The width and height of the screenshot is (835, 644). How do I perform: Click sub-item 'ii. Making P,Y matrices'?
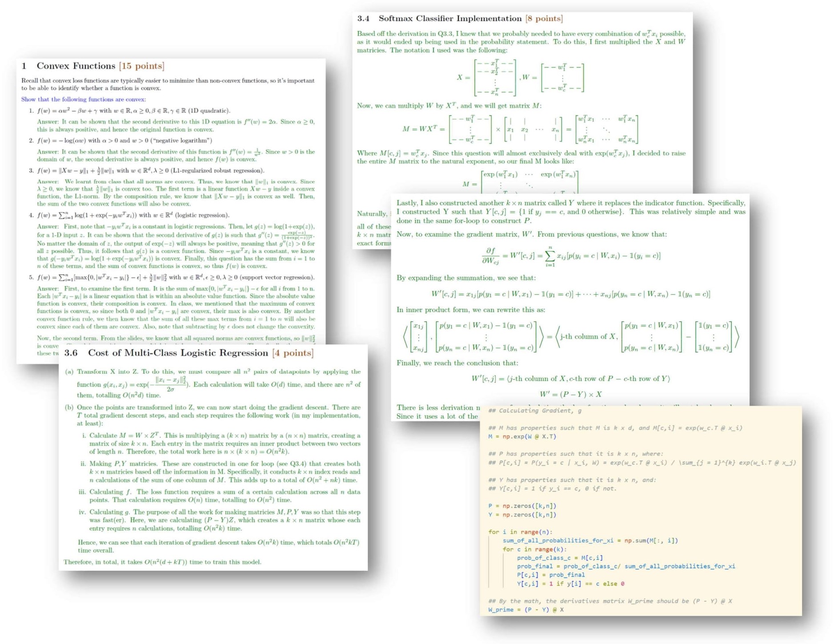point(220,472)
